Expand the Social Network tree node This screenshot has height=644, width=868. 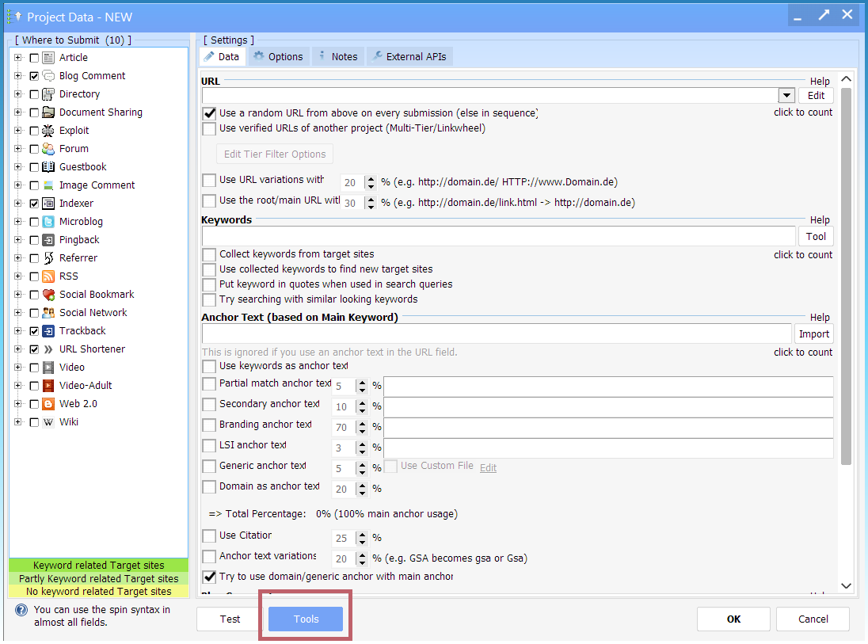pyautogui.click(x=18, y=313)
